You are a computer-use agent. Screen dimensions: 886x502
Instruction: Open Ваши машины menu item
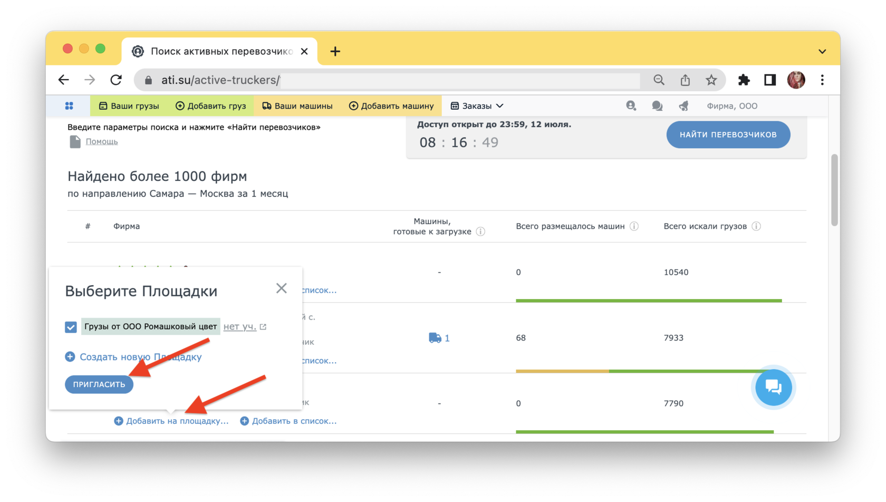point(297,106)
